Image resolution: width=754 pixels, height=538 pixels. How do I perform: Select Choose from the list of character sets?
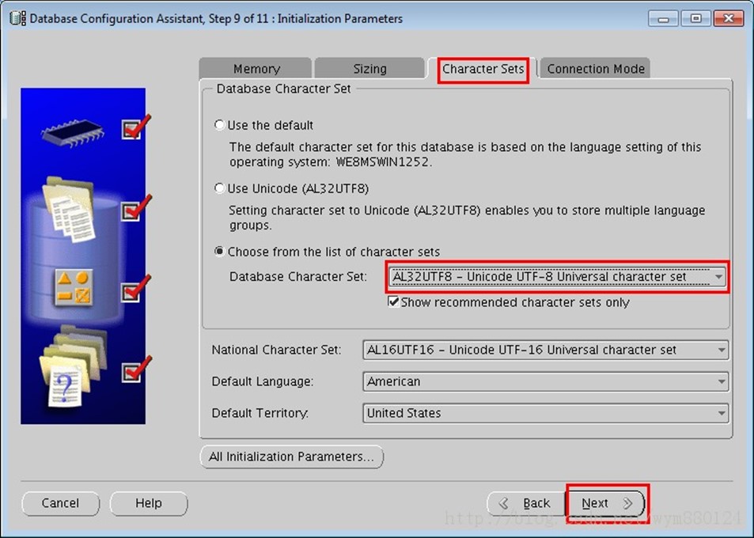(x=219, y=252)
